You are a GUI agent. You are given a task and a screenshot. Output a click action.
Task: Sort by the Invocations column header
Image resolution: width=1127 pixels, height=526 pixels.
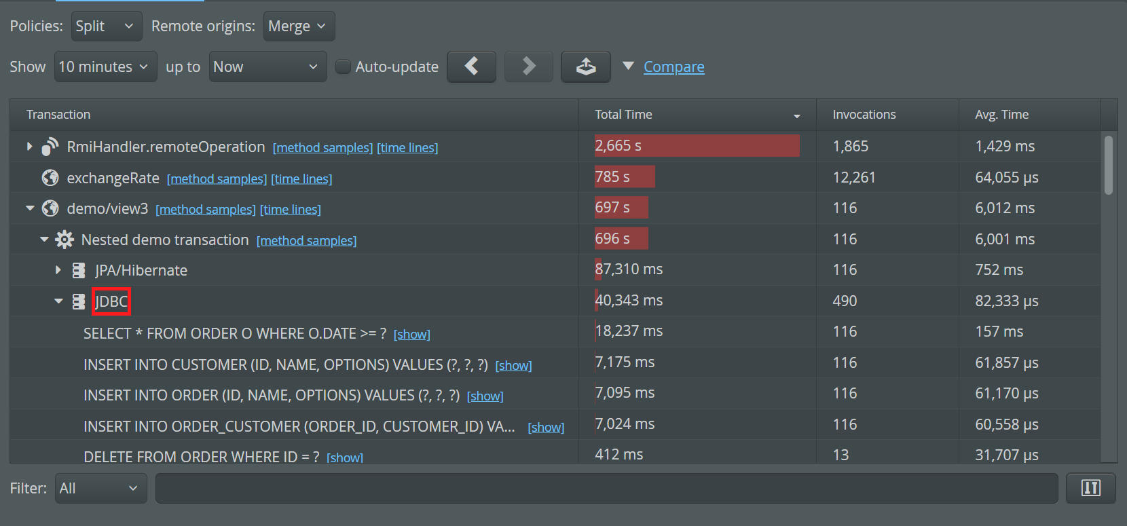[887, 115]
